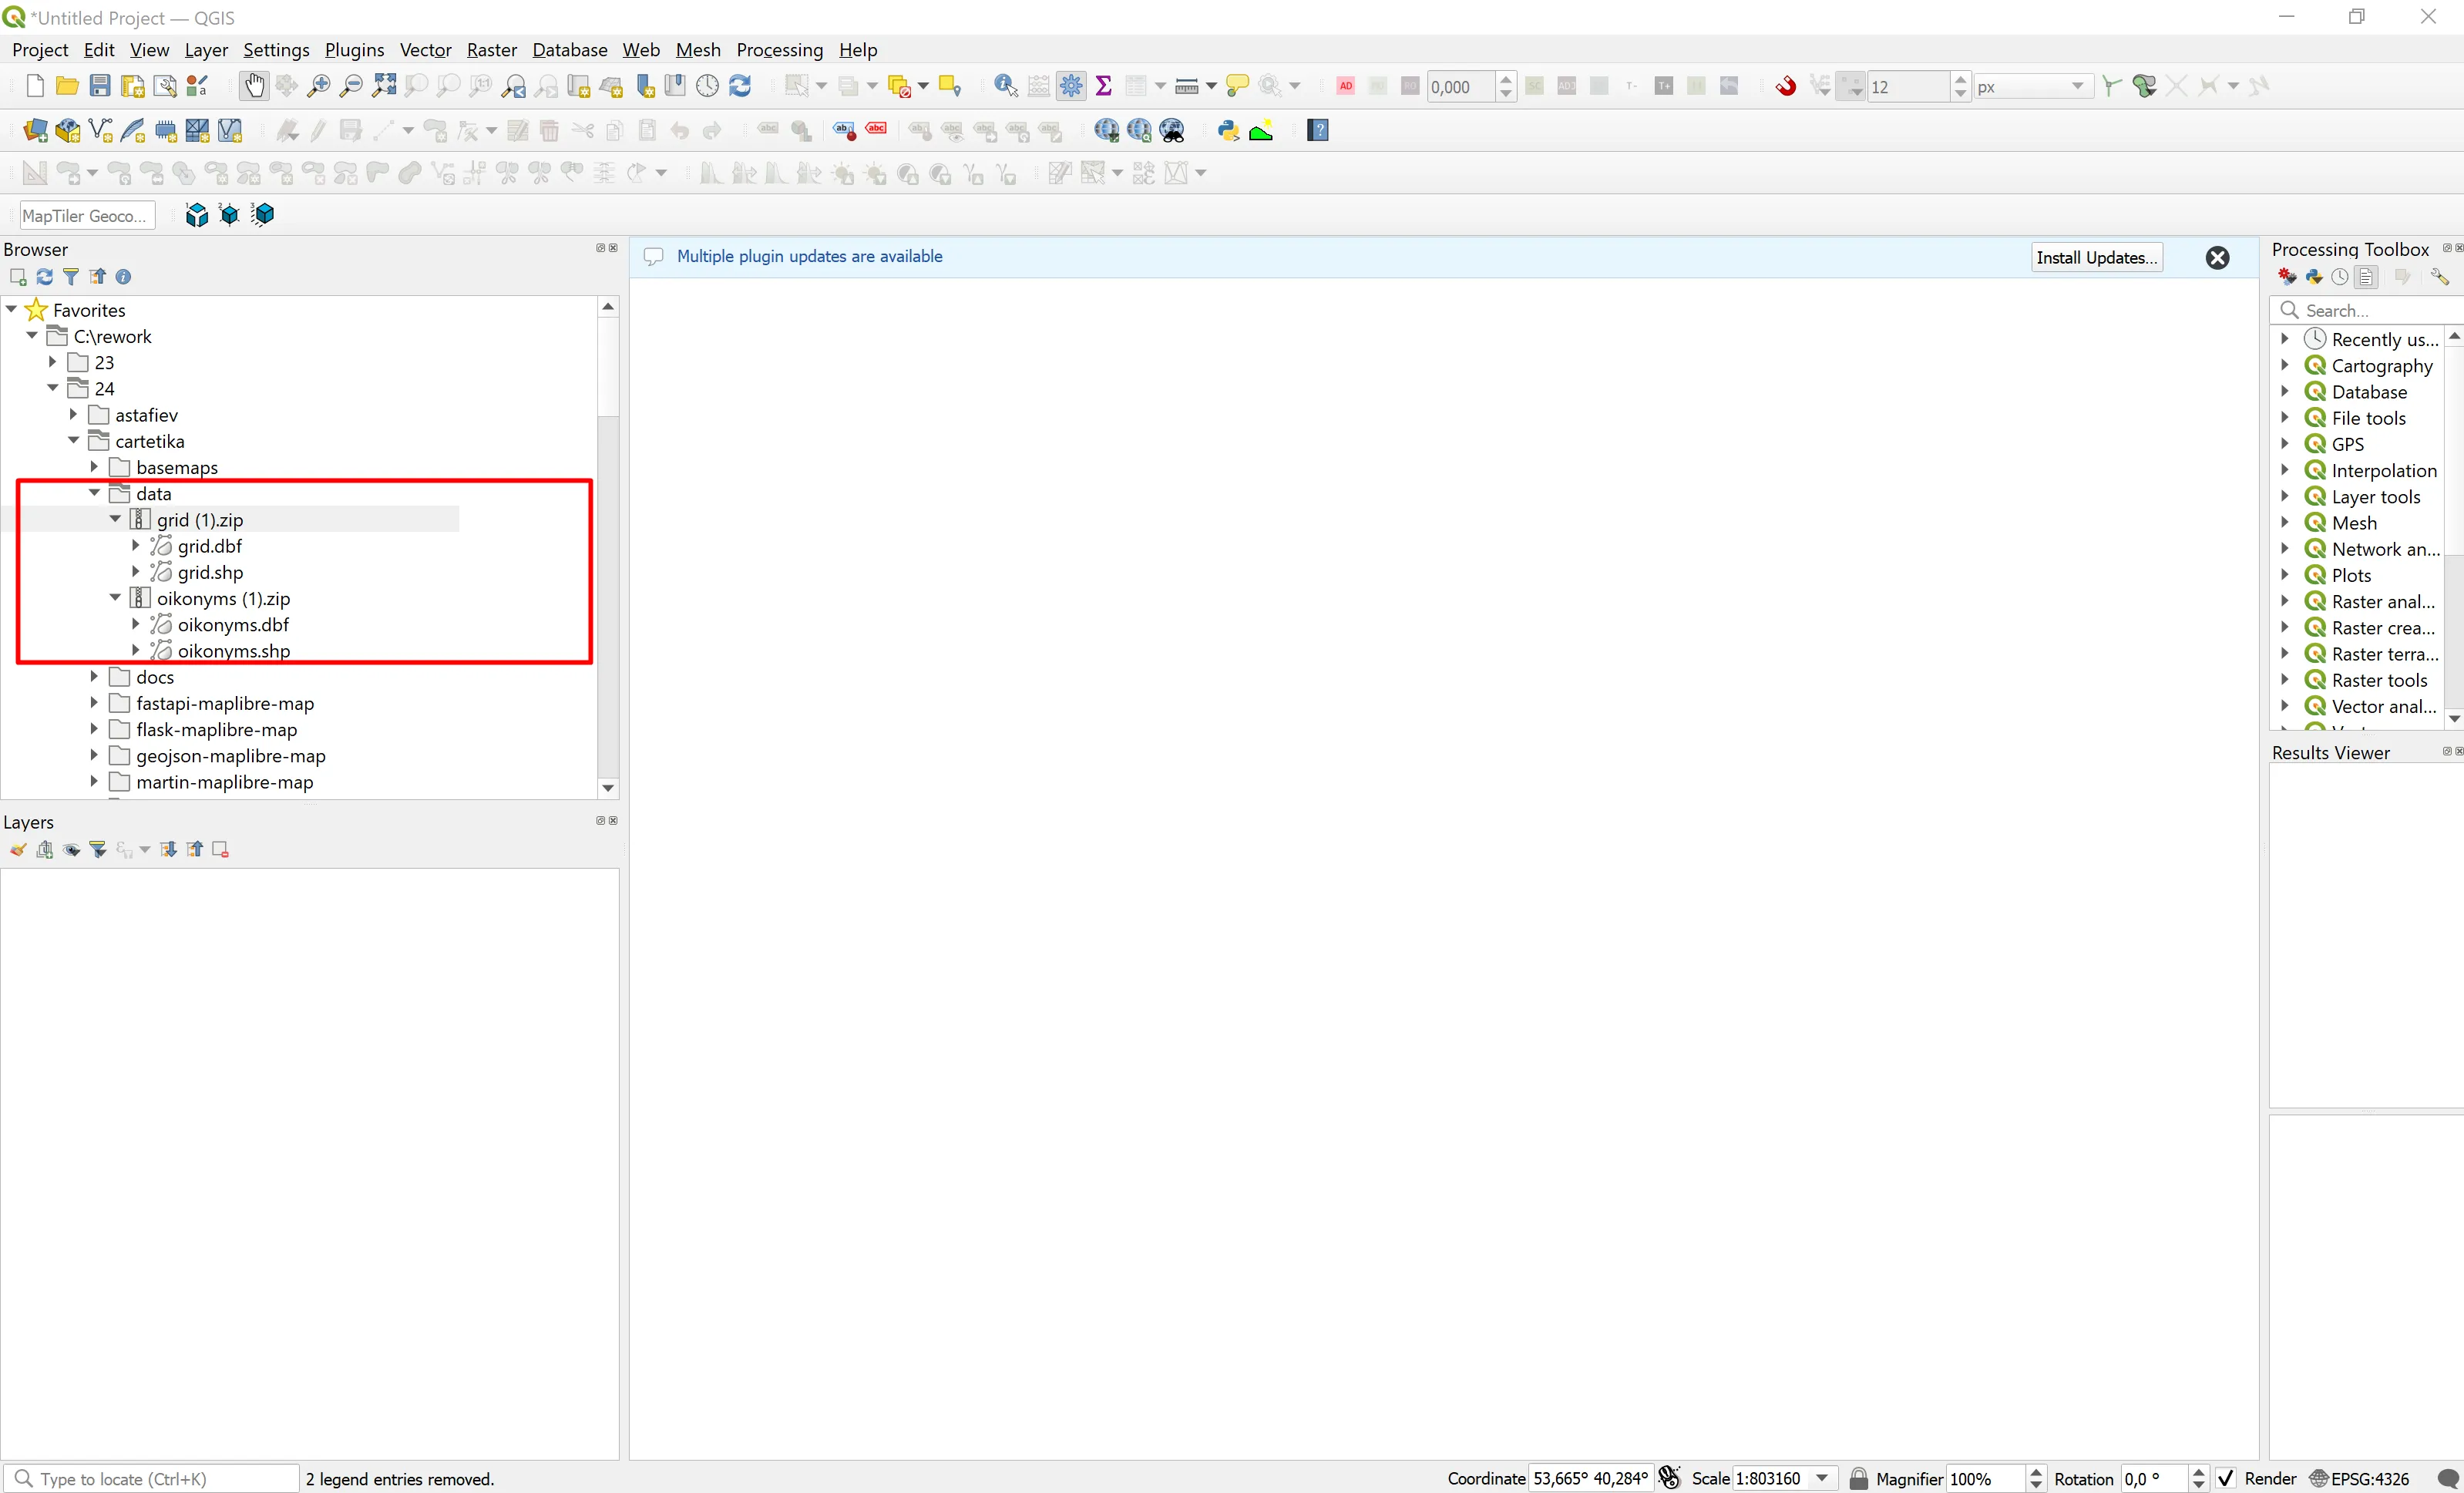Image resolution: width=2464 pixels, height=1493 pixels.
Task: Open the Processing menu
Action: [779, 50]
